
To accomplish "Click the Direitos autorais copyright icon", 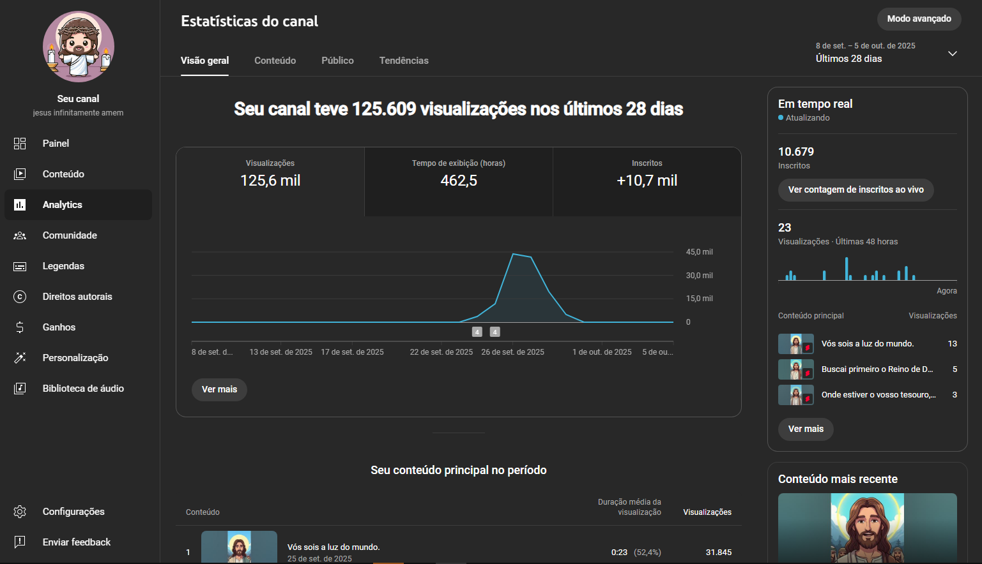I will 20,297.
